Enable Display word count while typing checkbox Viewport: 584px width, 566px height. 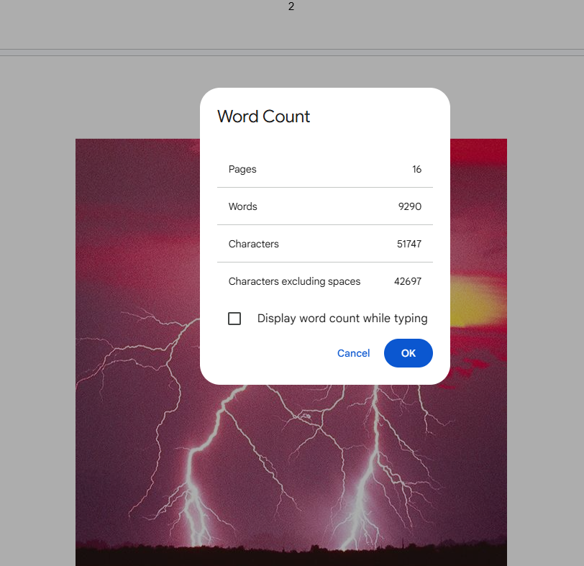(234, 319)
